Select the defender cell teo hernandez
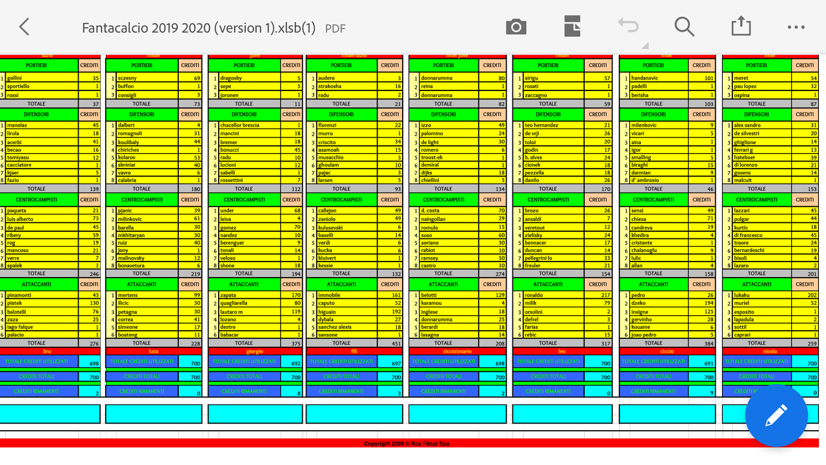826x465 pixels. click(554, 125)
